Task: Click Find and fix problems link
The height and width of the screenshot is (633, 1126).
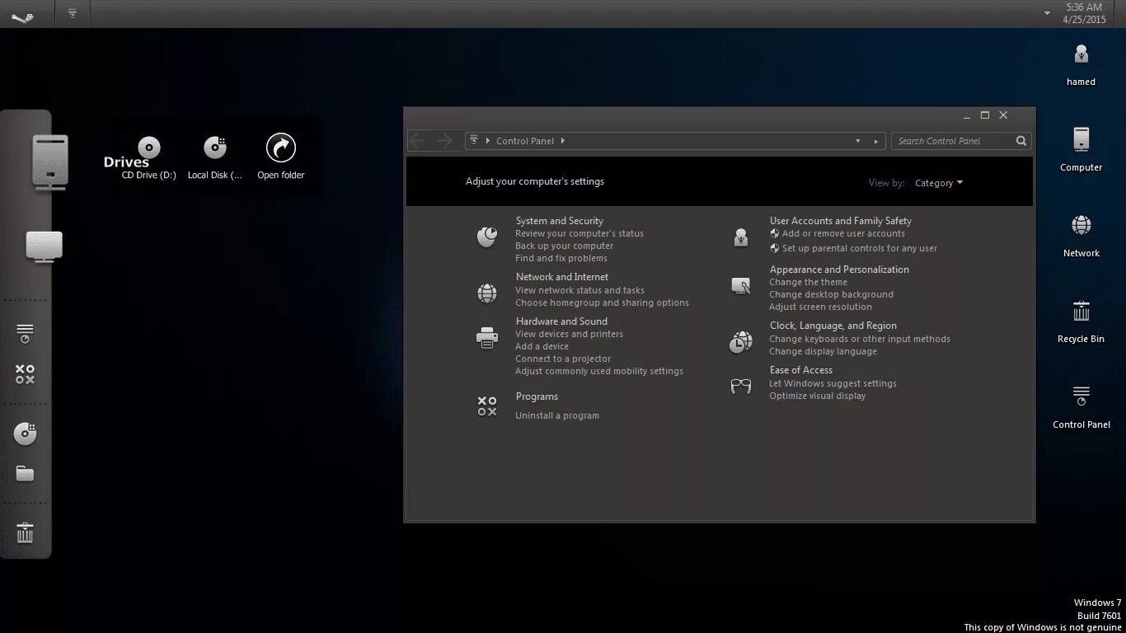Action: pyautogui.click(x=561, y=258)
